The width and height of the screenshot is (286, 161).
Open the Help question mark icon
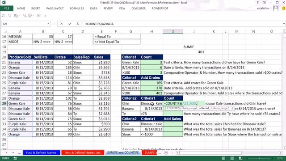pyautogui.click(x=257, y=3)
